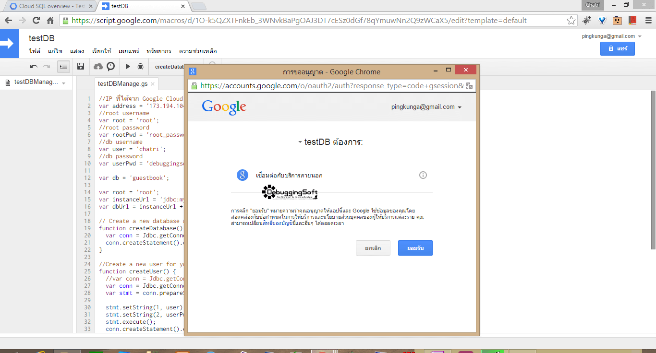Image resolution: width=656 pixels, height=353 pixels.
Task: Bookmark the page with the star icon
Action: (571, 21)
